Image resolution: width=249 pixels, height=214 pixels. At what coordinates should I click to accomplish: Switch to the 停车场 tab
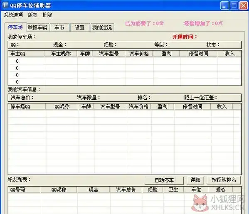pyautogui.click(x=15, y=27)
